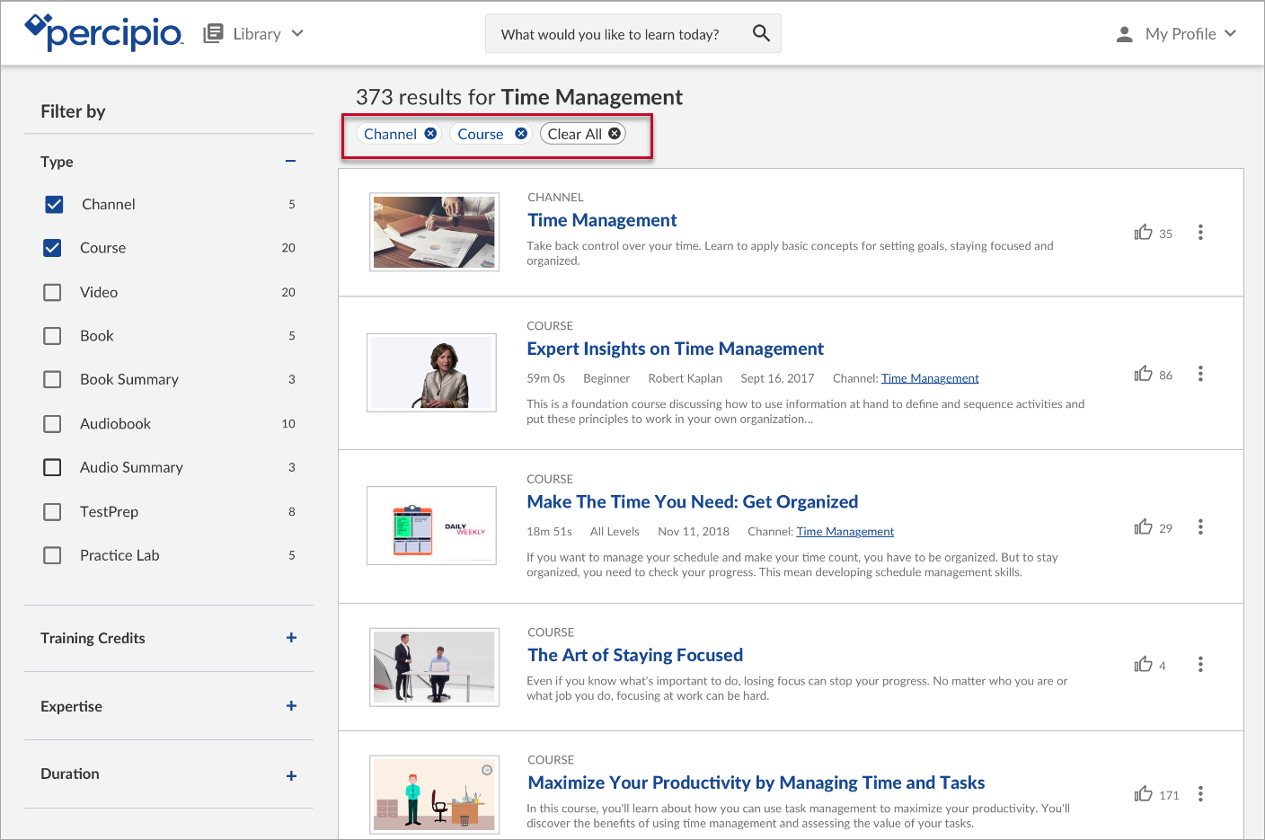
Task: Remove the Course filter chip
Action: [x=521, y=134]
